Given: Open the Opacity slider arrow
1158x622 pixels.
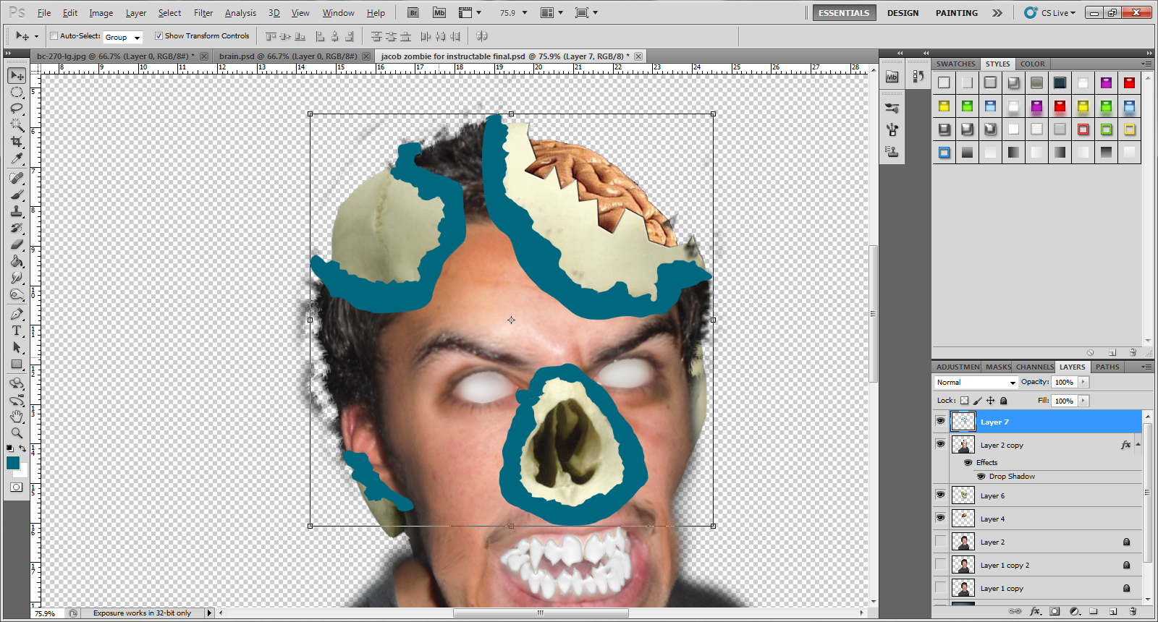Looking at the screenshot, I should [x=1083, y=382].
